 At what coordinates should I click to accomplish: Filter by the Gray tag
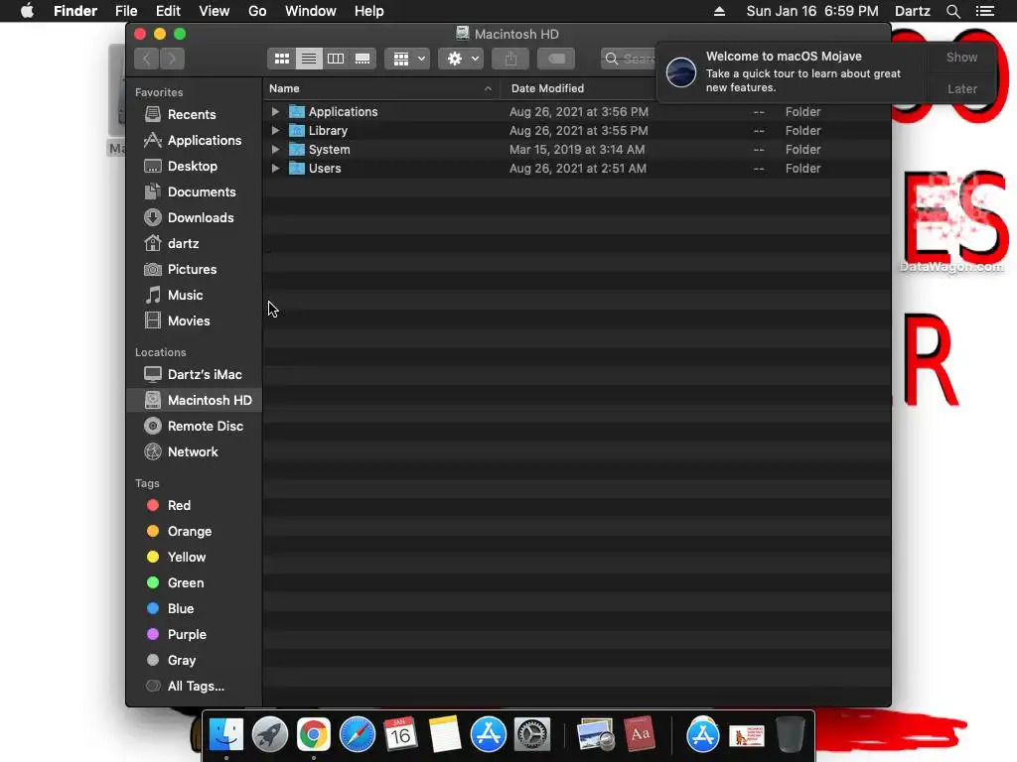[194, 660]
